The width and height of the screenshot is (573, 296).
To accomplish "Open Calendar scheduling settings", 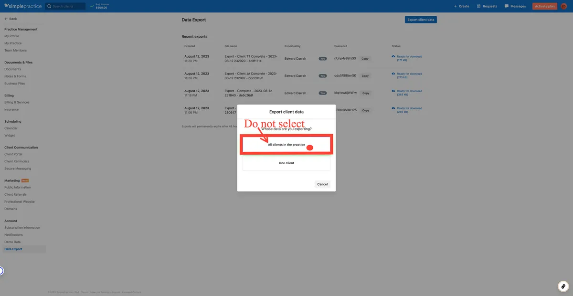I will click(11, 128).
